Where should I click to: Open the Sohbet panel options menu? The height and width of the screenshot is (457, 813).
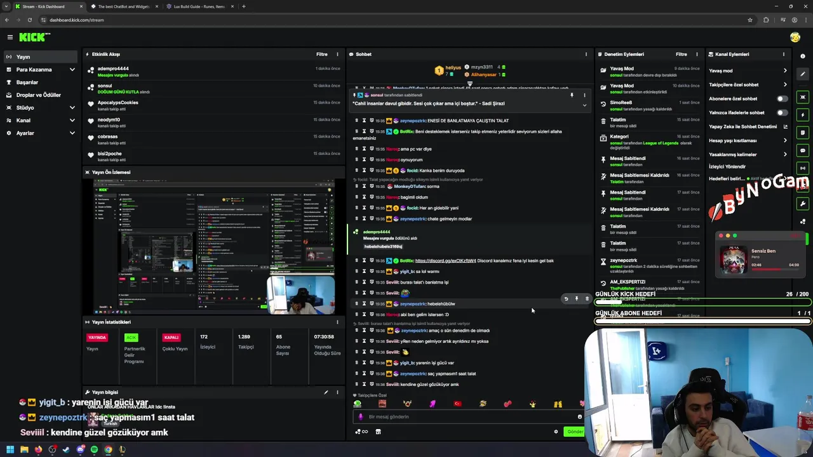pyautogui.click(x=586, y=54)
